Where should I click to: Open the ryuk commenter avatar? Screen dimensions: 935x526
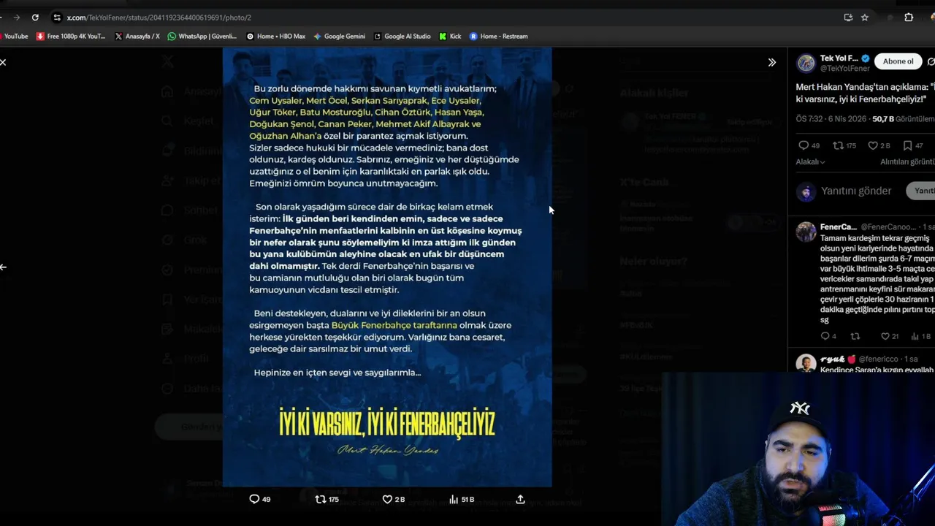click(x=806, y=363)
